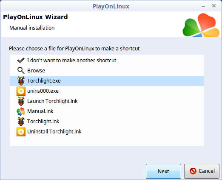Click the unins000.exe installer icon
The width and height of the screenshot is (222, 180).
point(21,91)
